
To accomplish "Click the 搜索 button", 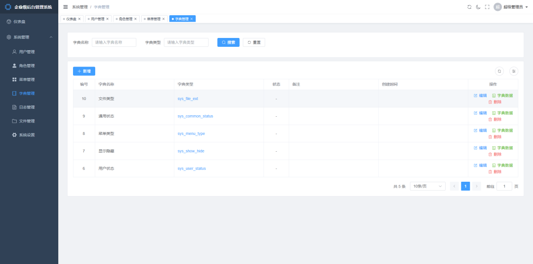I will pyautogui.click(x=228, y=42).
